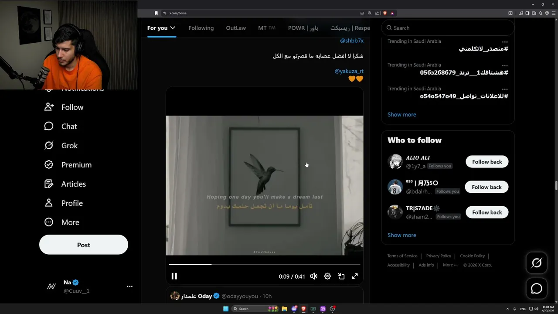Enable picture-in-picture on the video
Image resolution: width=558 pixels, height=314 pixels.
click(x=341, y=276)
